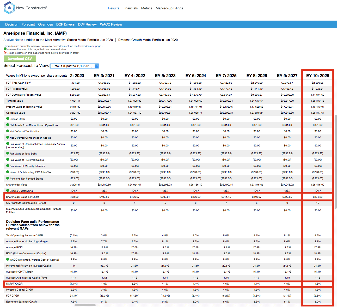Open the Select Forecast To View dropdown
Image resolution: width=337 pixels, height=308 pixels.
(74, 66)
